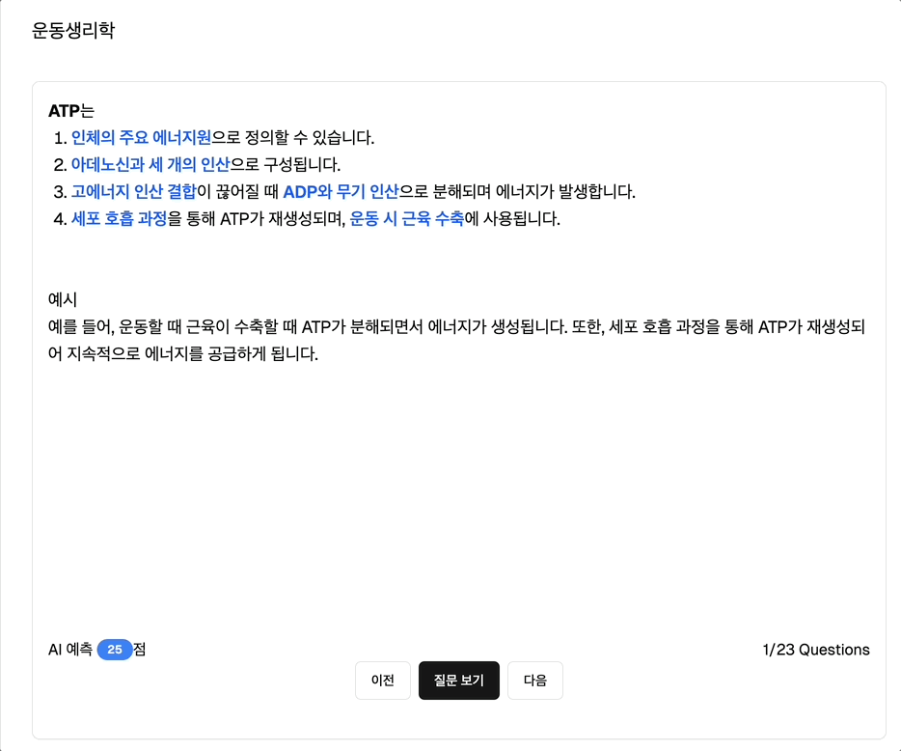901x751 pixels.
Task: Go to next question with 다음
Action: click(x=535, y=681)
